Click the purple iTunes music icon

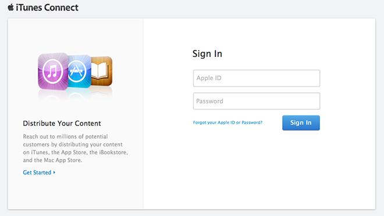click(53, 71)
